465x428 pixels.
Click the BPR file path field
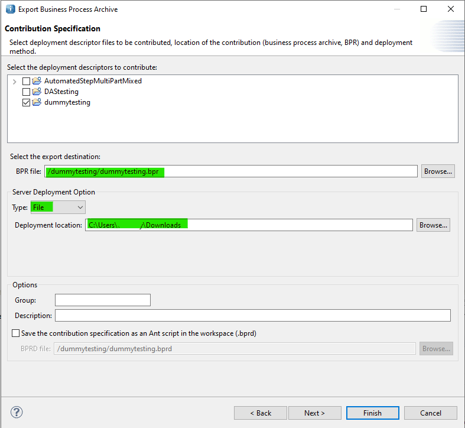point(231,171)
